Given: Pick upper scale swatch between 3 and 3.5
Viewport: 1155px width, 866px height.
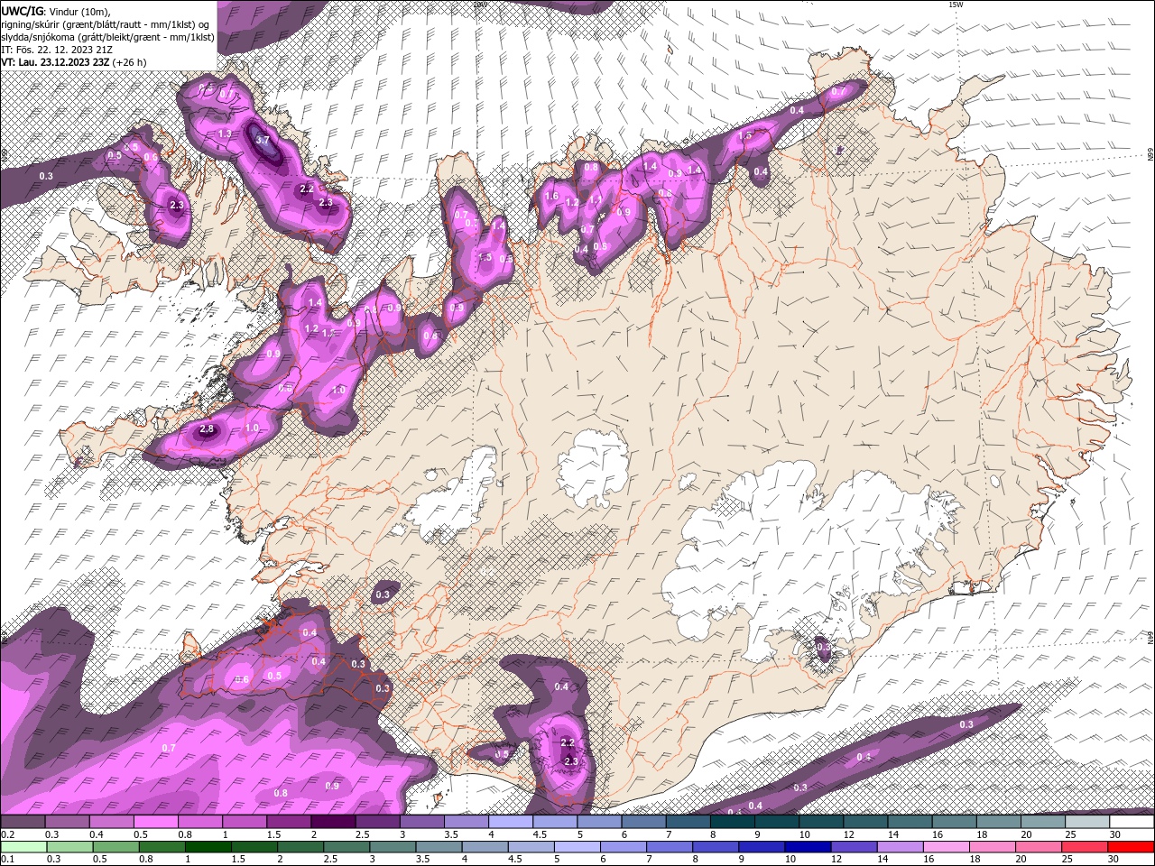Looking at the screenshot, I should (421, 822).
